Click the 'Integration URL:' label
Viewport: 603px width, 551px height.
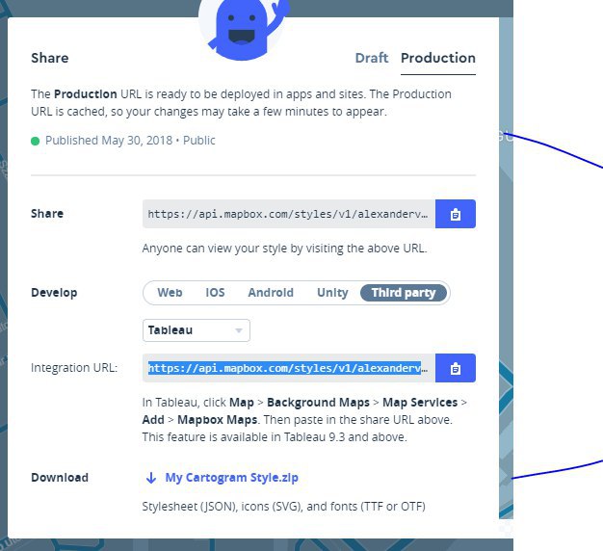pyautogui.click(x=74, y=368)
